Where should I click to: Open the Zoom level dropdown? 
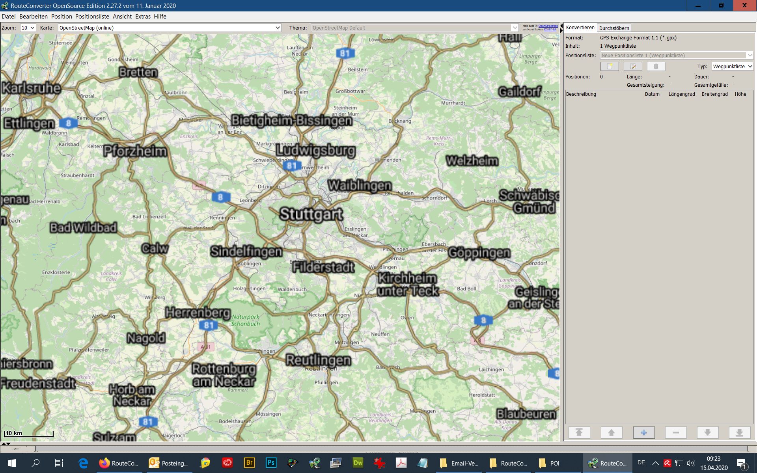(28, 28)
